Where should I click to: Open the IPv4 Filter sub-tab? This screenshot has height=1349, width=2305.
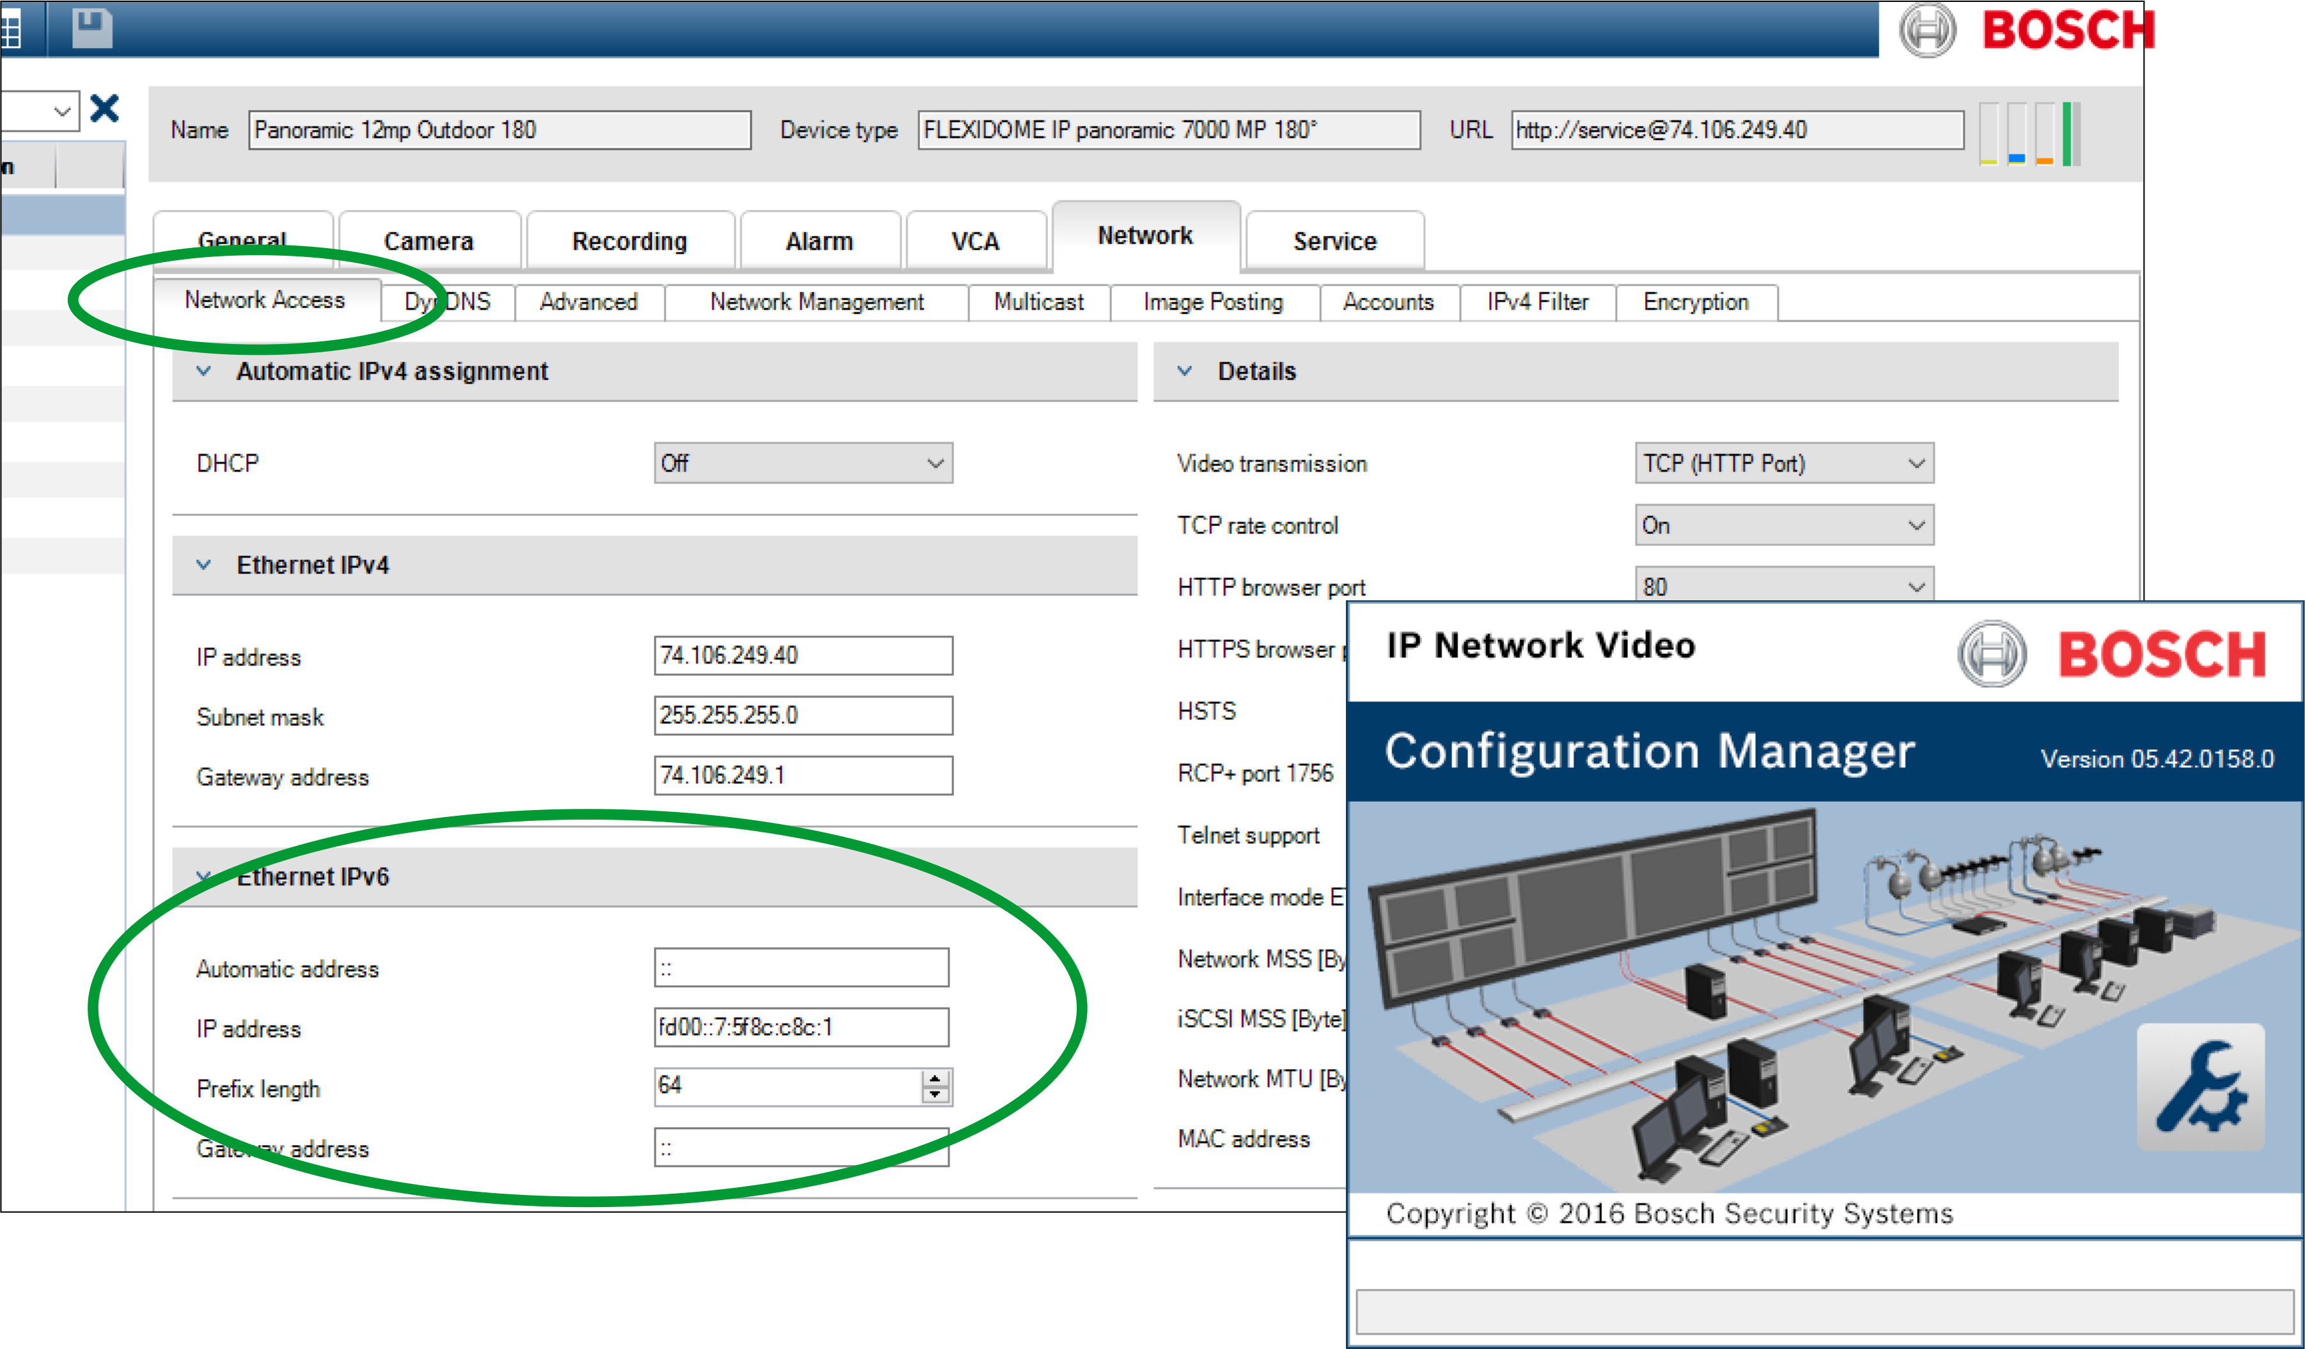pyautogui.click(x=1538, y=302)
